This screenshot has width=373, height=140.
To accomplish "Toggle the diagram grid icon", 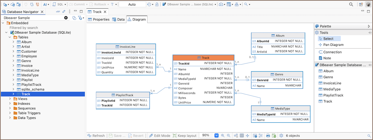I will pos(242,136).
